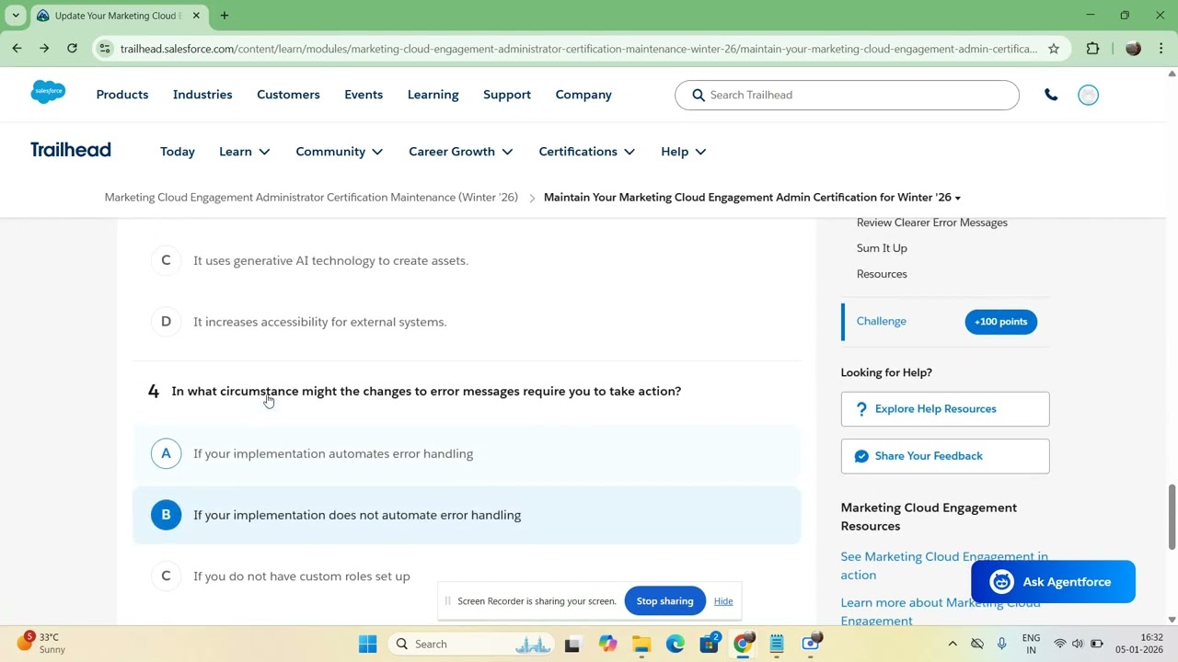1178x662 pixels.
Task: Expand the Learn dropdown menu
Action: point(245,152)
